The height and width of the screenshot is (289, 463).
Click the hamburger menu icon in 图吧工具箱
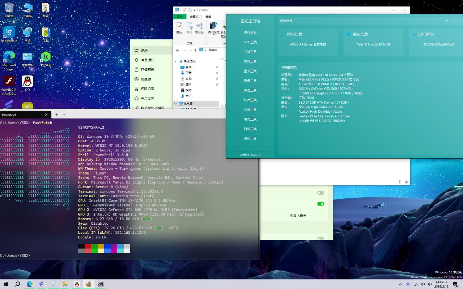click(x=447, y=21)
